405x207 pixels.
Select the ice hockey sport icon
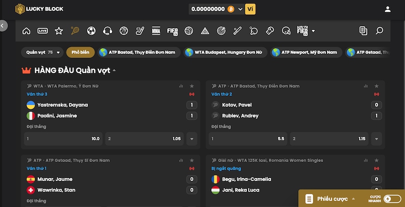(x=140, y=31)
